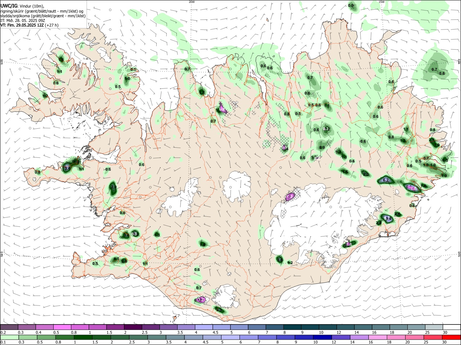Pick the bright pink 0.5 snow scale swatch
The height and width of the screenshot is (345, 461).
[x=62, y=327]
